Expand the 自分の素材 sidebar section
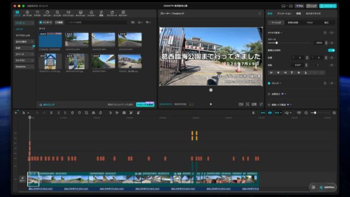Image resolution: width=350 pixels, height=197 pixels. tap(24, 42)
